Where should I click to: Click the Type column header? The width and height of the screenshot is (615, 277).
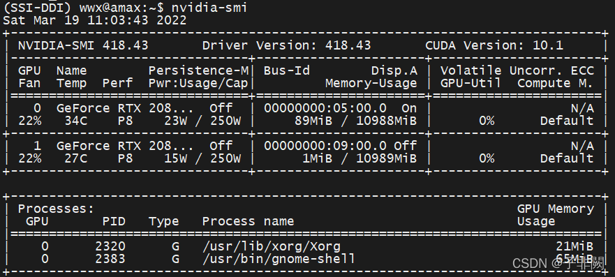tap(164, 221)
